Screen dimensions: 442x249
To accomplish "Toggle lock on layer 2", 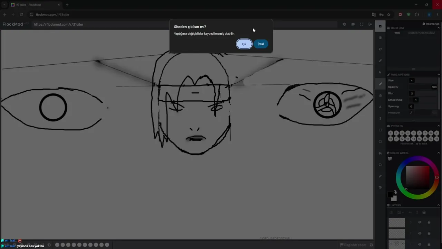I will (x=429, y=233).
